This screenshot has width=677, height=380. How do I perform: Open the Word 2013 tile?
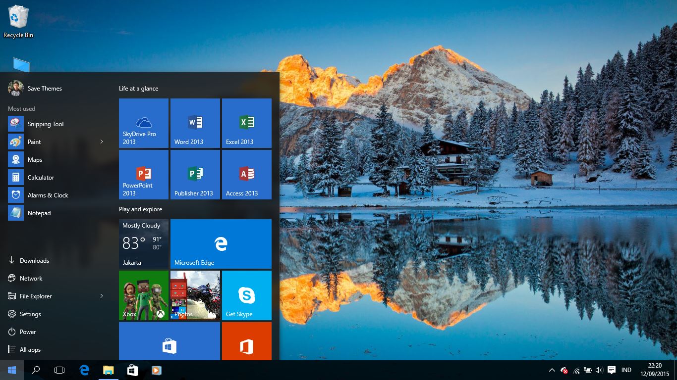coord(195,123)
